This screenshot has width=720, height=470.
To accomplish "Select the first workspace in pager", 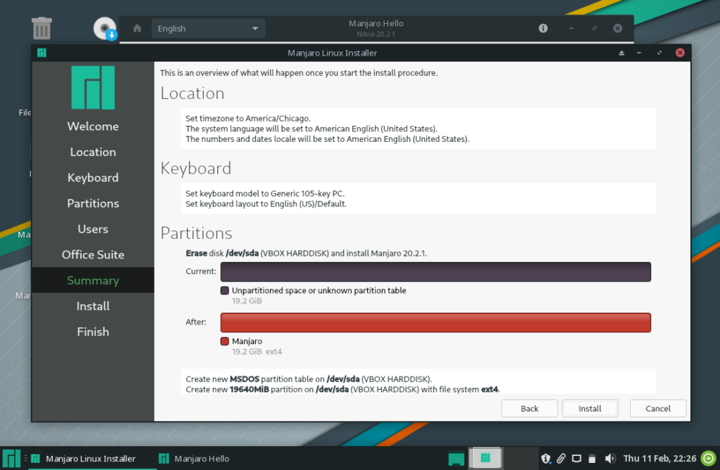I will [x=485, y=458].
